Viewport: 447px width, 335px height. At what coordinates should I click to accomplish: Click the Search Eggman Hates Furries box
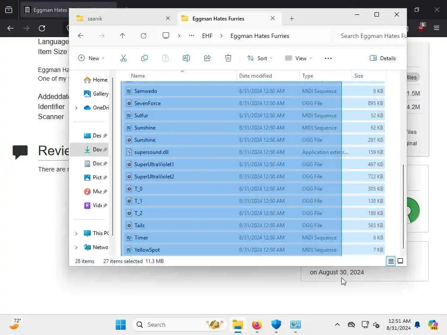pyautogui.click(x=370, y=36)
